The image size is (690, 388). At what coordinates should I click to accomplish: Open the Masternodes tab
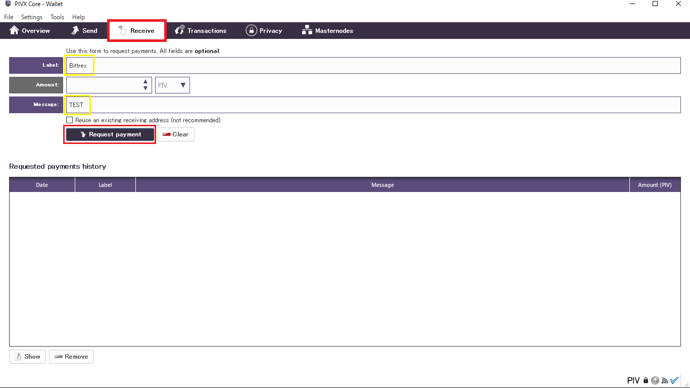click(327, 31)
